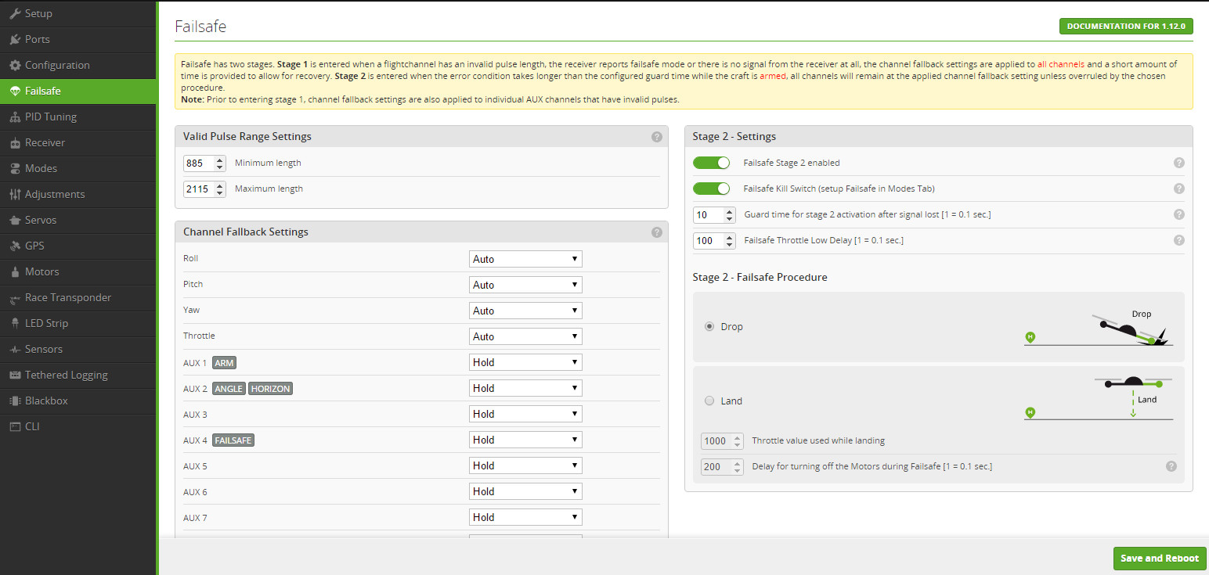Click the Failsafe parachute icon

click(x=15, y=91)
